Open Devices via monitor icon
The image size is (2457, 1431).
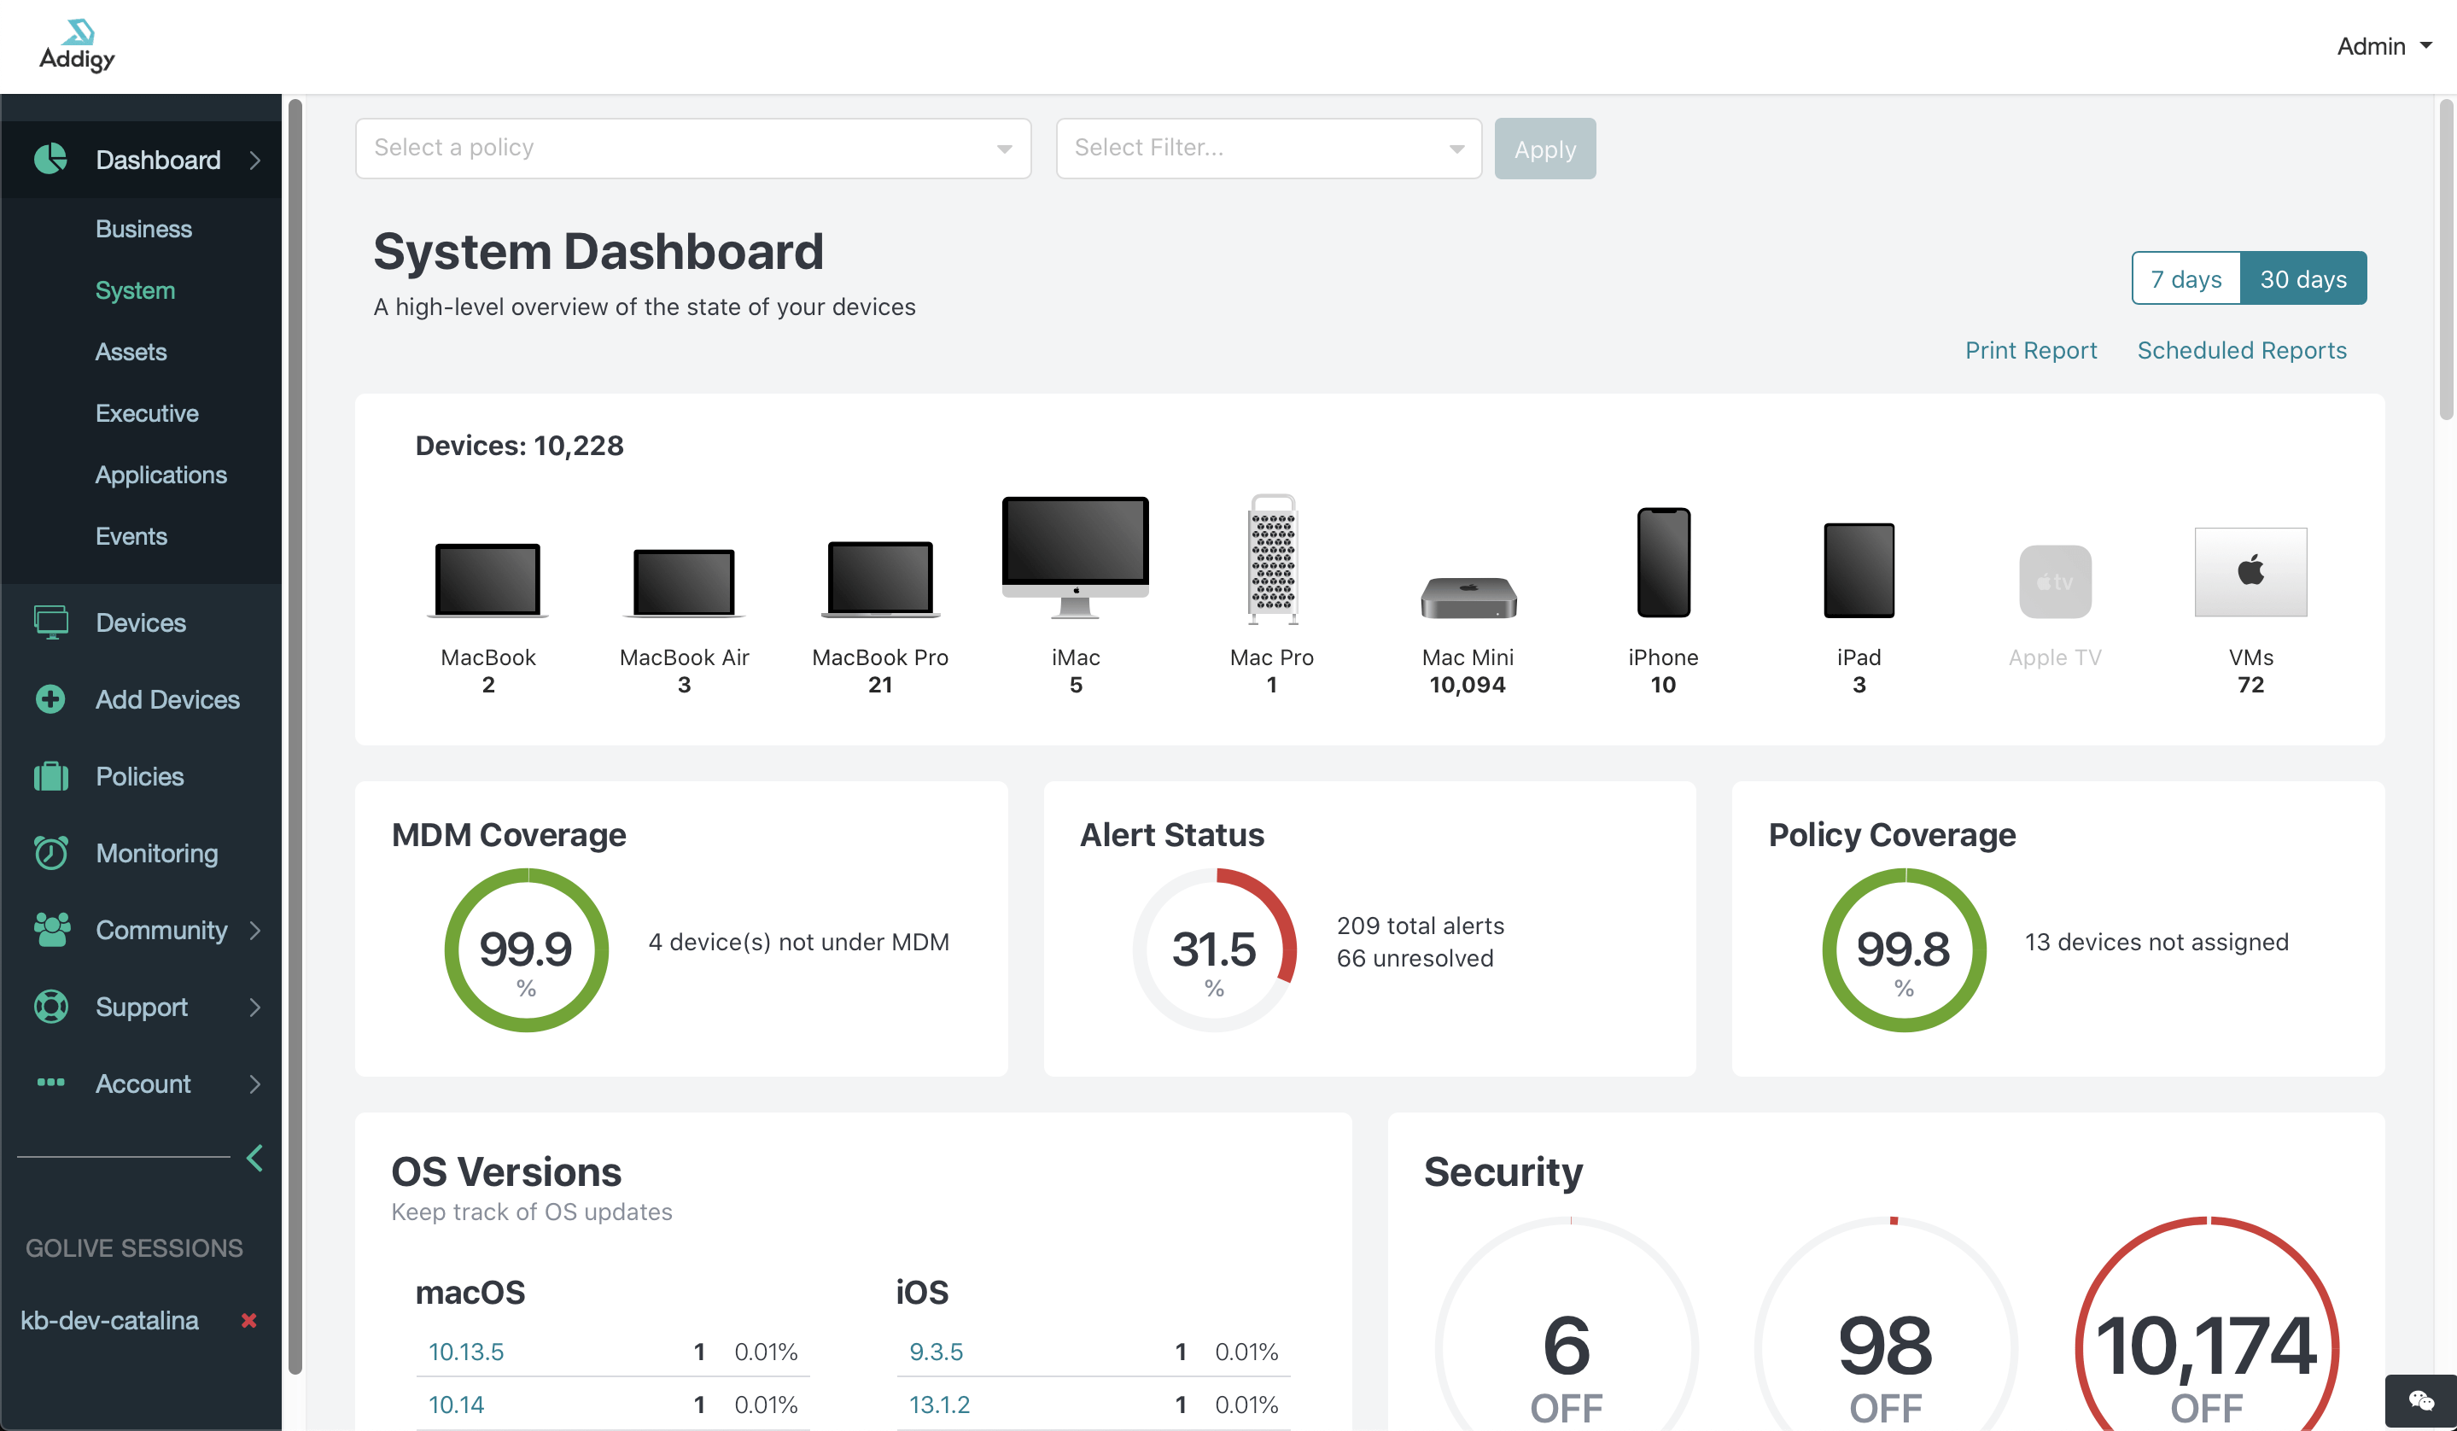[50, 622]
